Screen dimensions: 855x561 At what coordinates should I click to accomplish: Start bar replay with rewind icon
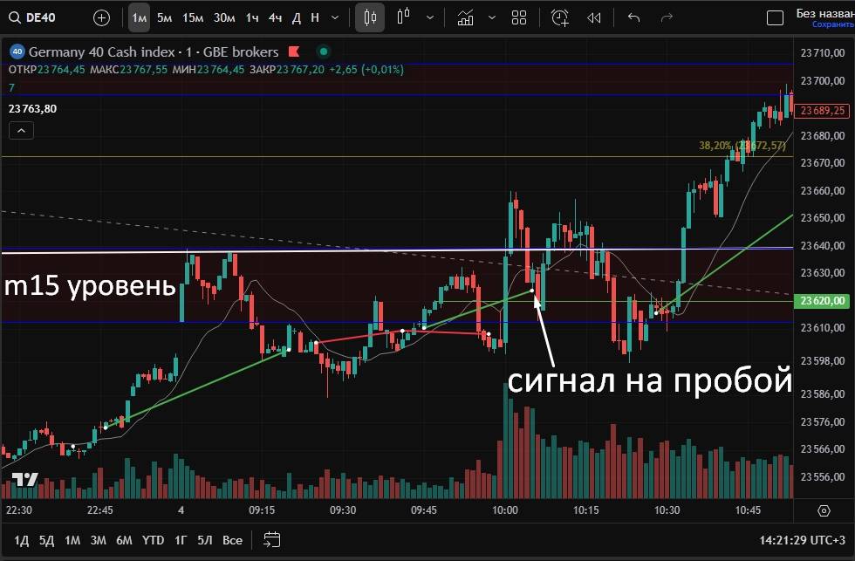[x=594, y=17]
